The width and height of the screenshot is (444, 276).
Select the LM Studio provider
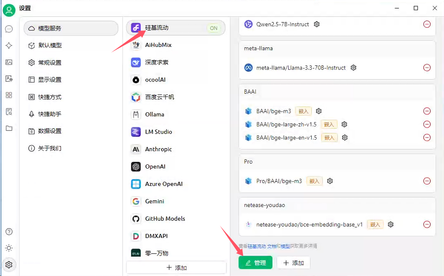pos(176,132)
